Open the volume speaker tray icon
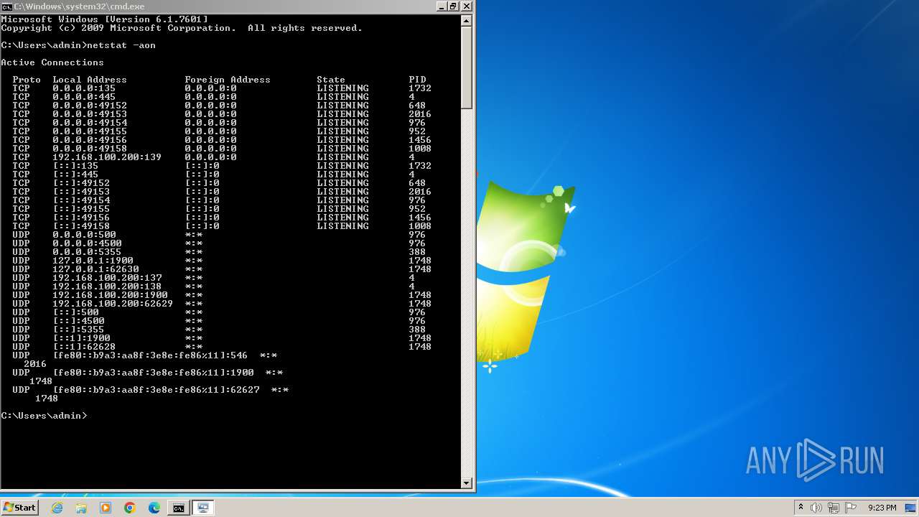Viewport: 919px width, 517px height. coord(816,508)
